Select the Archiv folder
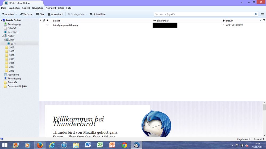 [x=11, y=36]
